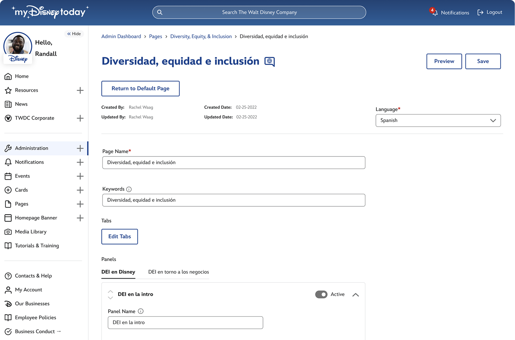The height and width of the screenshot is (340, 515).
Task: Move DEI en la intro panel up arrow
Action: click(110, 291)
